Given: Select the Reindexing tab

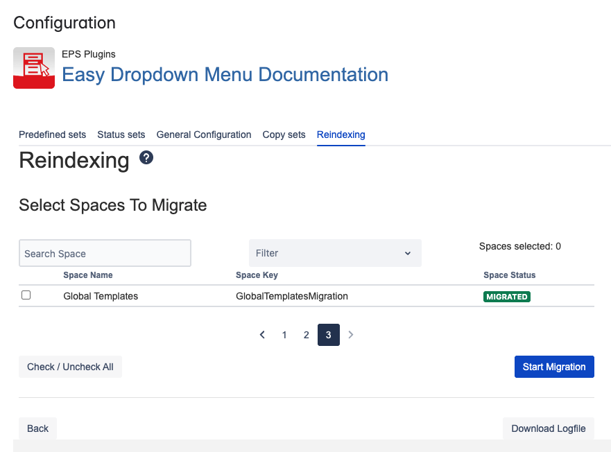Looking at the screenshot, I should 341,134.
